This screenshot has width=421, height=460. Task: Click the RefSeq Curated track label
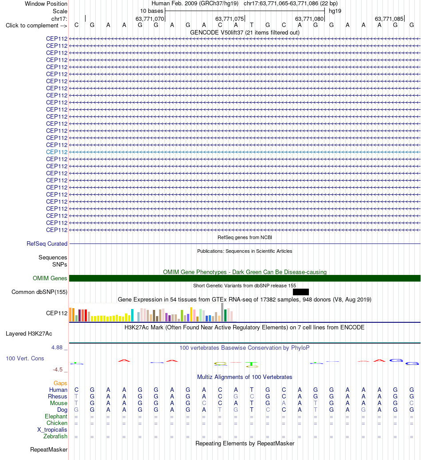(x=47, y=244)
